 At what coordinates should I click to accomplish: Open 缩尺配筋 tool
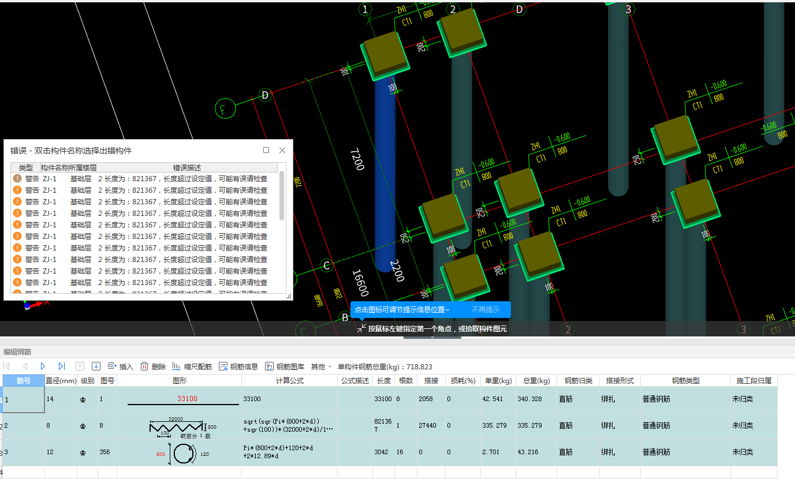pyautogui.click(x=192, y=366)
